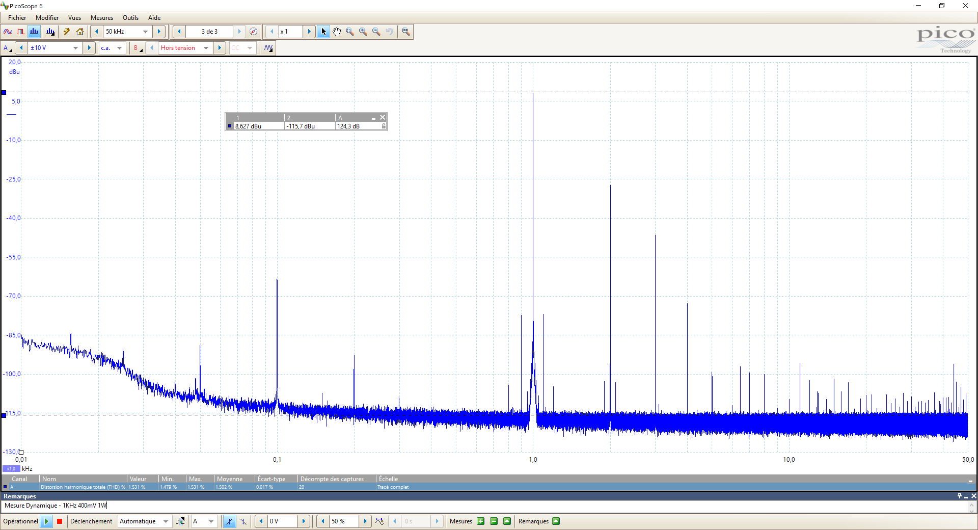This screenshot has width=978, height=530.
Task: Switch to oscilloscope mode icon
Action: (8, 32)
